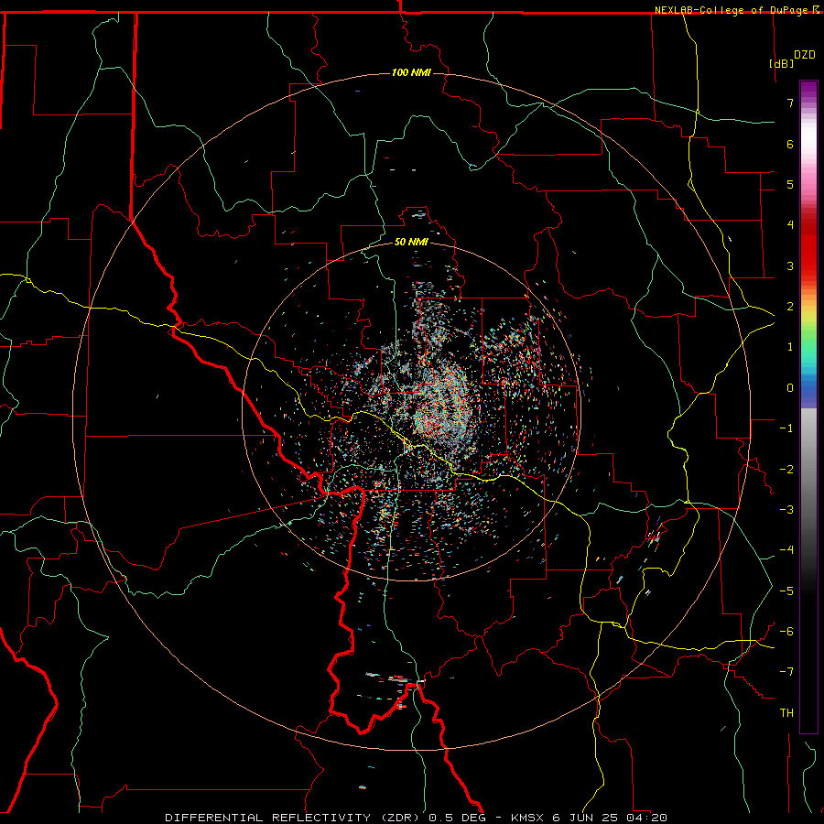Click the -2 value on color scale
Screen dimensions: 824x824
click(786, 470)
